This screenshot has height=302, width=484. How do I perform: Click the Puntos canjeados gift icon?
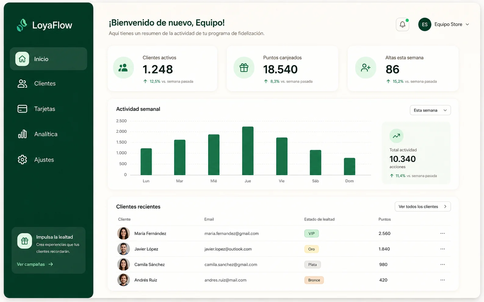[x=244, y=68]
